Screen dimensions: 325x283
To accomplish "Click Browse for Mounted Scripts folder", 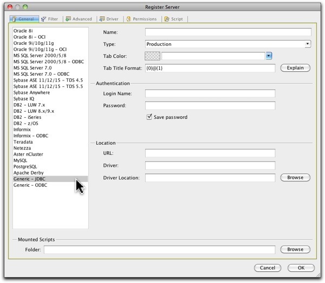I will (x=295, y=250).
